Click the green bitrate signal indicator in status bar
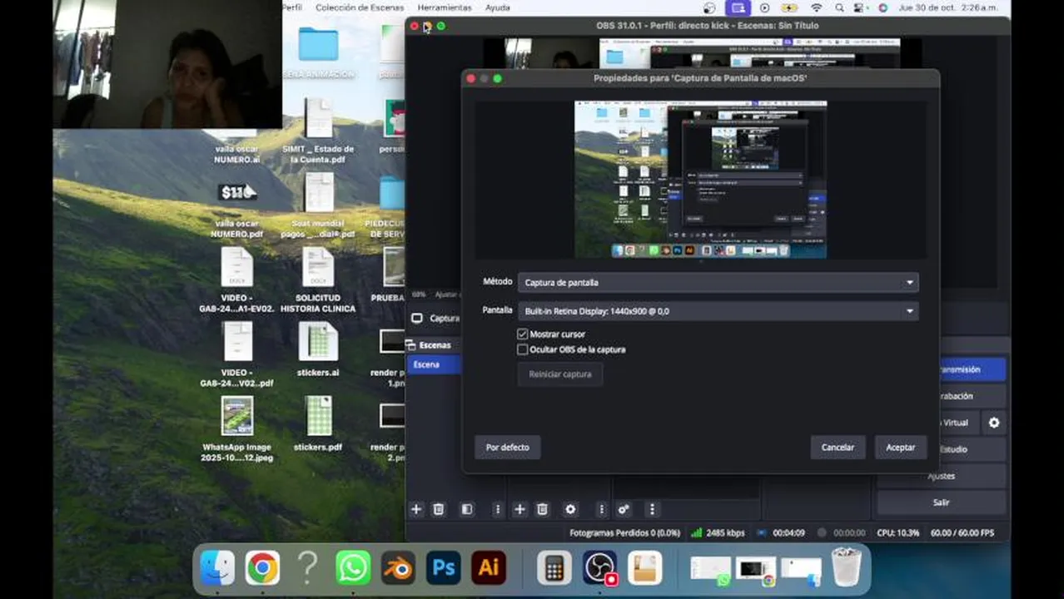Image resolution: width=1064 pixels, height=599 pixels. click(697, 532)
